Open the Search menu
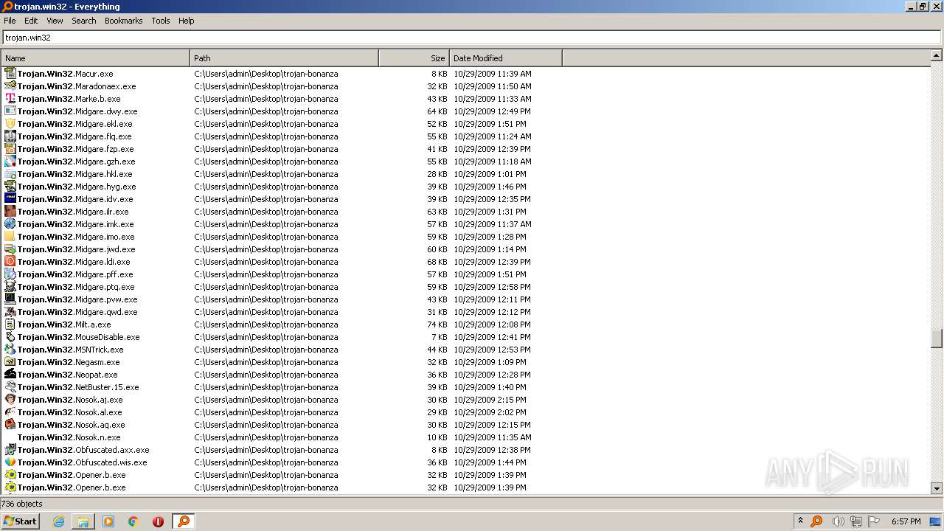 tap(84, 21)
